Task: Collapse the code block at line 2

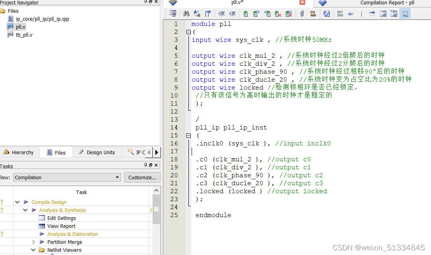Action: pos(188,32)
